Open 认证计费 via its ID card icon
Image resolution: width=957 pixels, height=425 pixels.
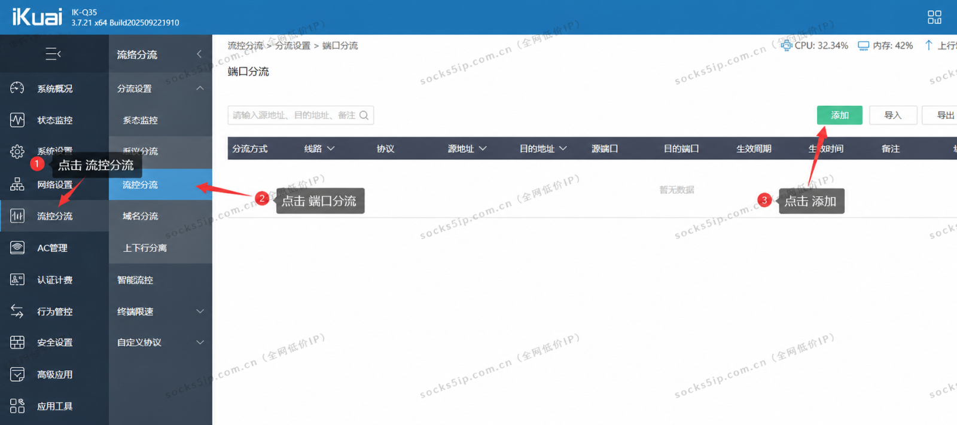pyautogui.click(x=17, y=279)
